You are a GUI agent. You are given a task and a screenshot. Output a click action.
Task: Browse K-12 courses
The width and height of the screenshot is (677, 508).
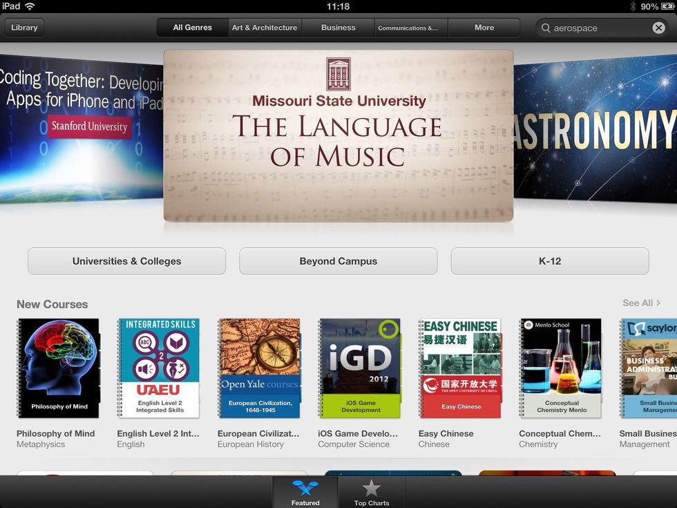click(x=550, y=261)
